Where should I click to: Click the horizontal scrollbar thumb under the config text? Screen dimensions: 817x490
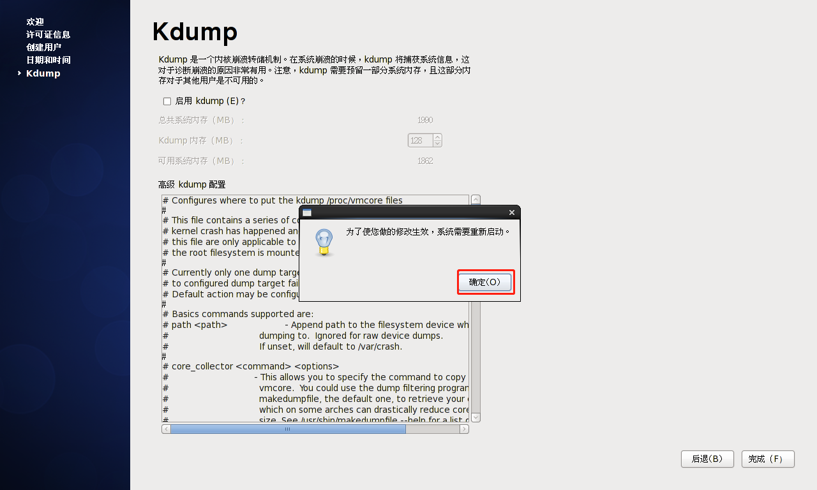pyautogui.click(x=288, y=429)
